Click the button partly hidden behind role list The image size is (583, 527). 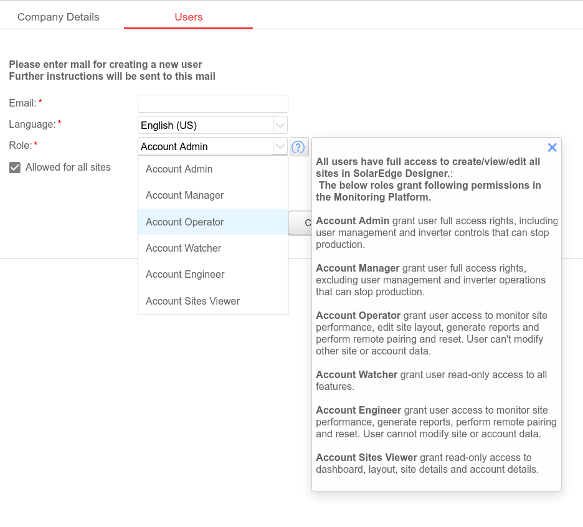pos(300,223)
